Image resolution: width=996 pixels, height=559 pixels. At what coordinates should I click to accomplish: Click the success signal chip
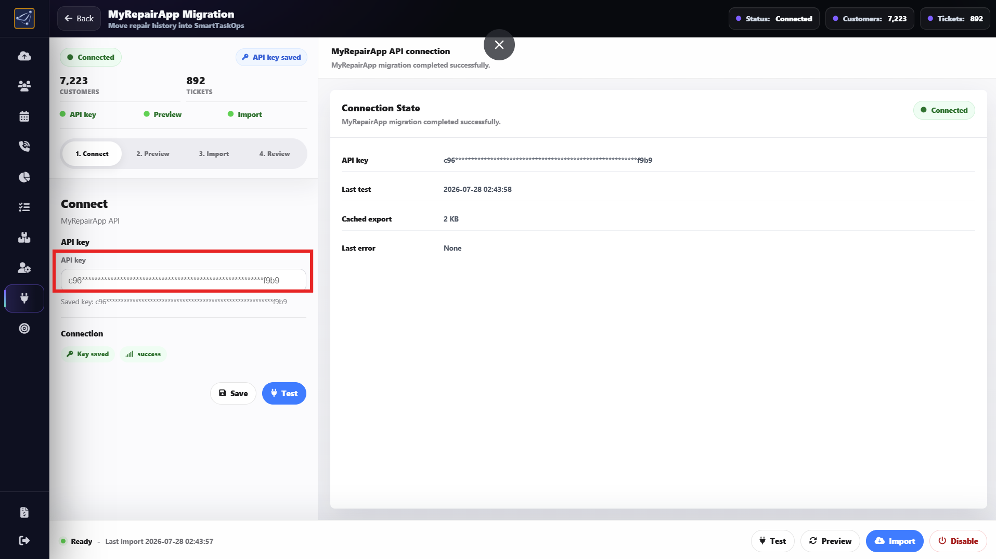(x=144, y=354)
